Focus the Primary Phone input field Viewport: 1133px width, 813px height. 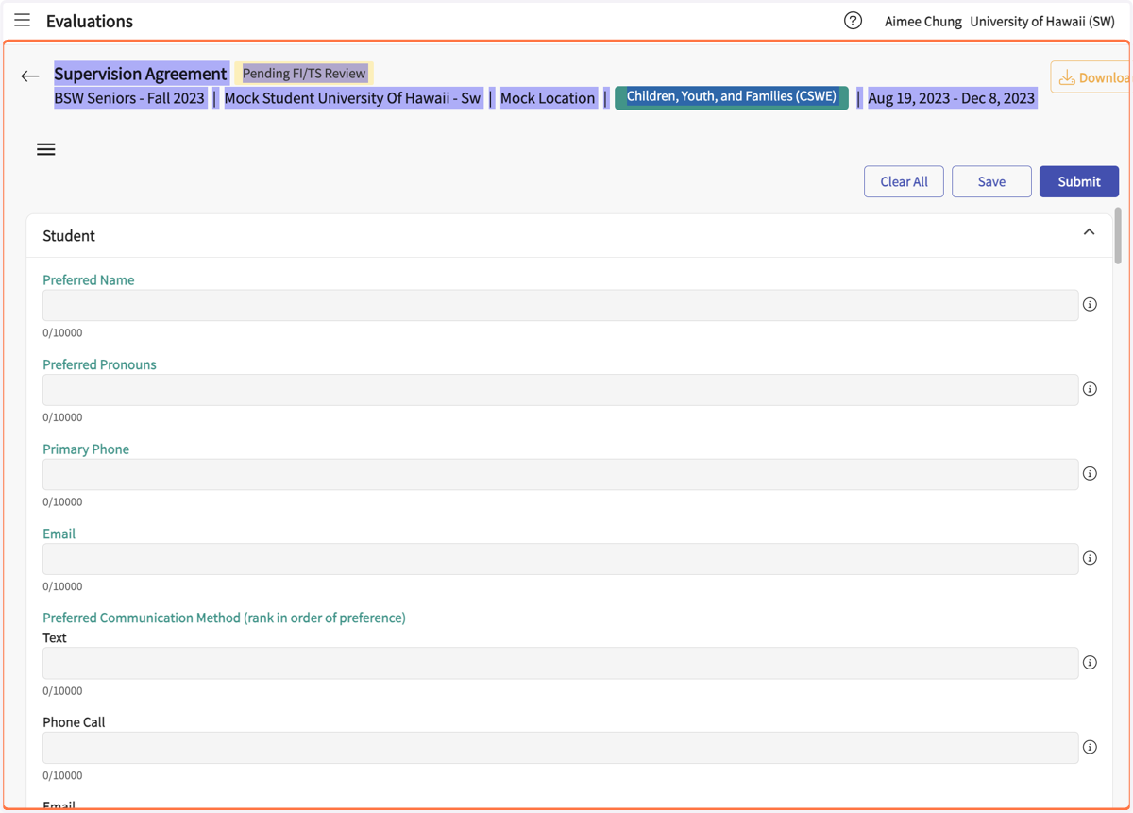click(560, 474)
